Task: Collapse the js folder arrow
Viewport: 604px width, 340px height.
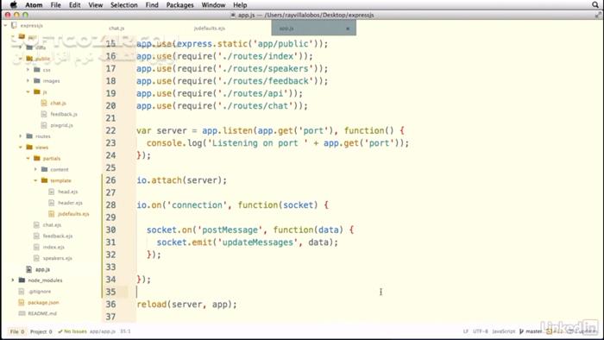Action: pos(28,91)
